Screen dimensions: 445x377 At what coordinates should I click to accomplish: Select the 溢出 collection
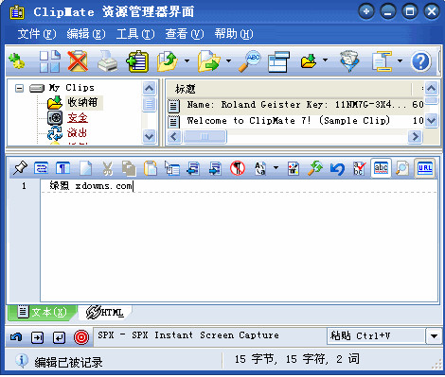click(x=77, y=132)
